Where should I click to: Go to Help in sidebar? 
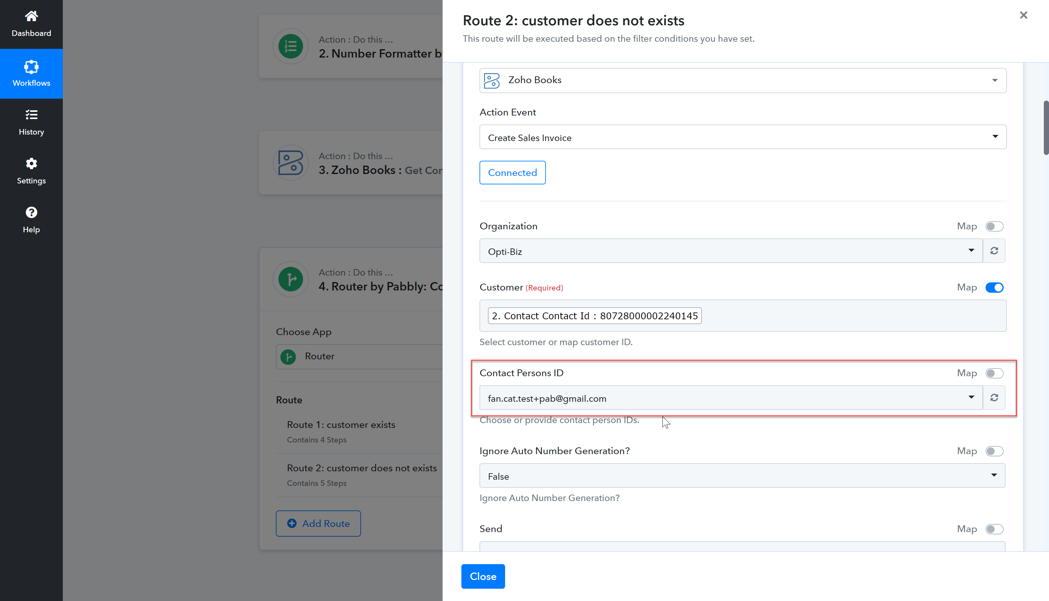tap(31, 220)
